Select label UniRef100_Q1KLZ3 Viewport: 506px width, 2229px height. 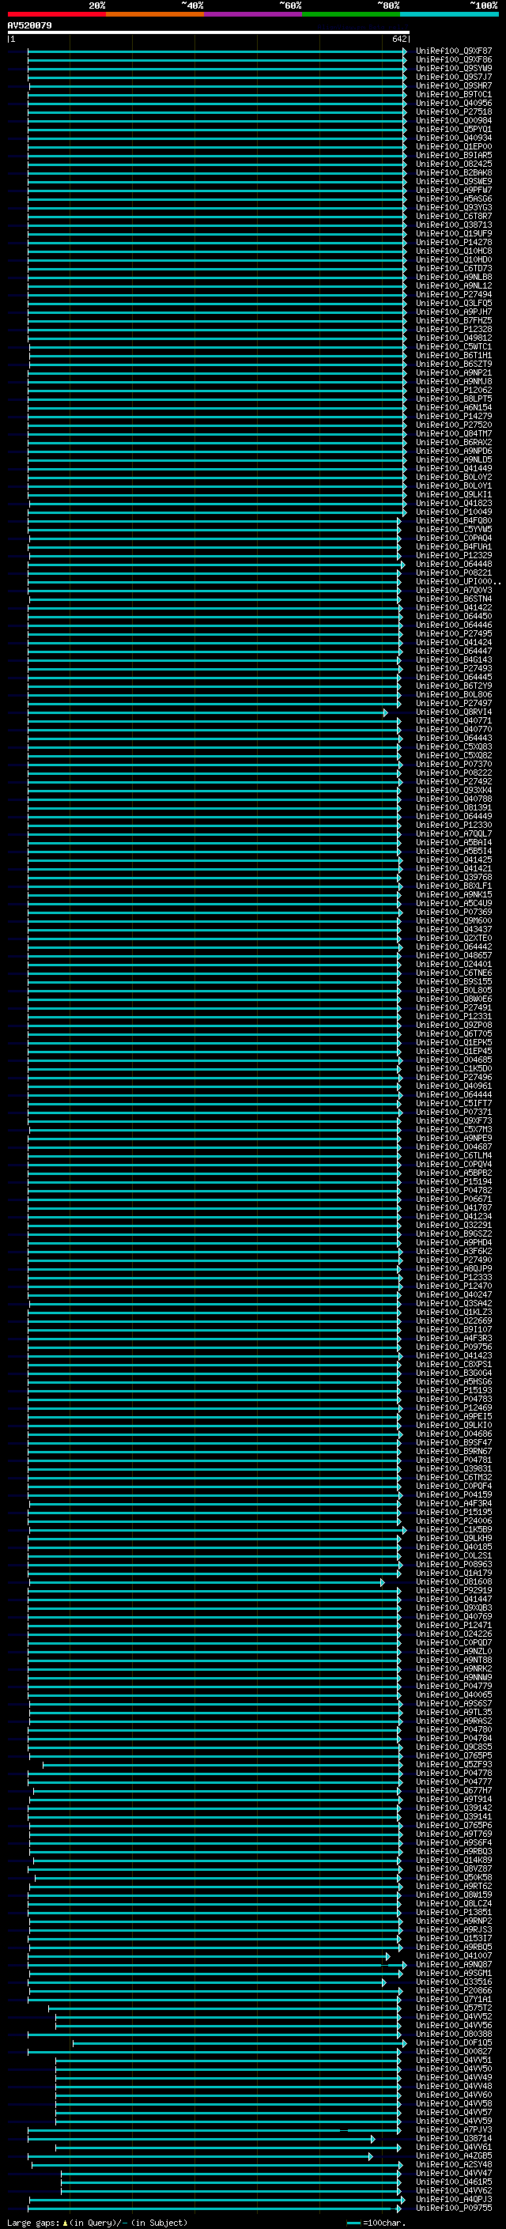pos(454,1312)
